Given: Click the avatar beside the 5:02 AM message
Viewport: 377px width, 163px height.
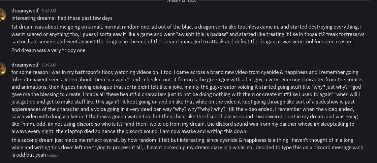Looking at the screenshot, I should pos(2,14).
